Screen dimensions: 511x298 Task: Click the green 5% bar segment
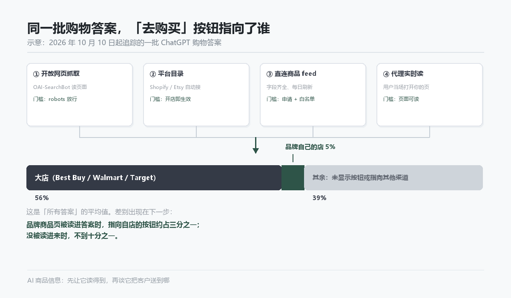coord(293,178)
